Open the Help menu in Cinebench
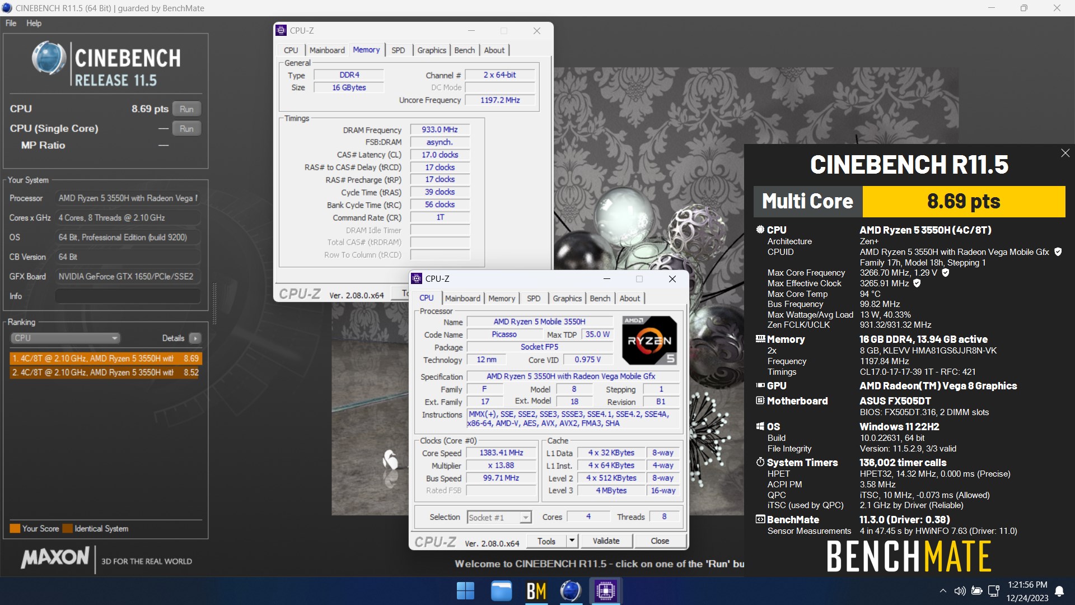This screenshot has width=1075, height=605. [x=34, y=24]
